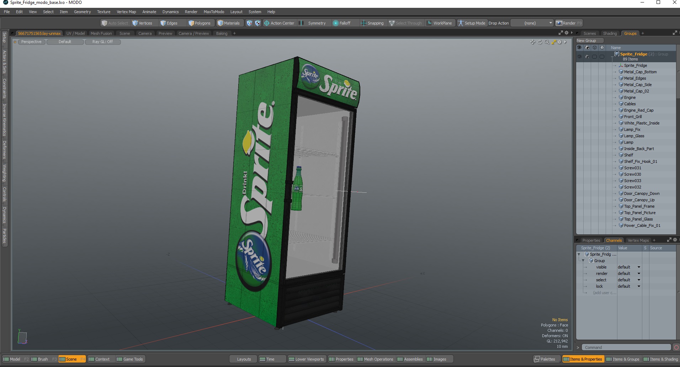The width and height of the screenshot is (680, 367).
Task: Open the Geometry menu
Action: coord(82,12)
